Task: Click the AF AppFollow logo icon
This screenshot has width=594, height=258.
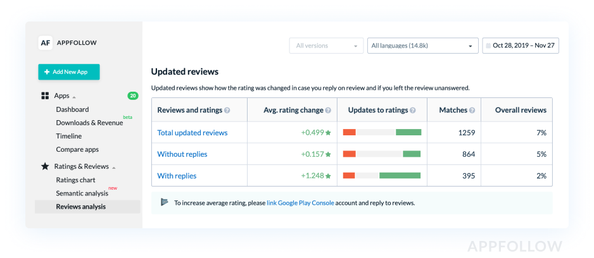Action: point(45,43)
